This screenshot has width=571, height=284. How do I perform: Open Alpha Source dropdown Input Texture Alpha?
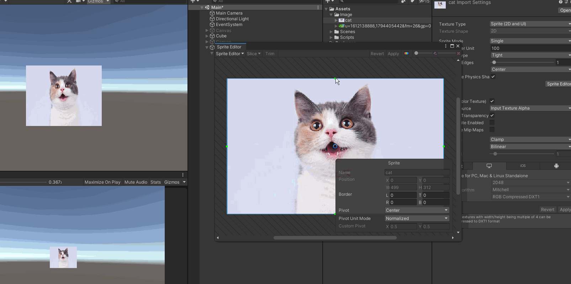point(530,108)
